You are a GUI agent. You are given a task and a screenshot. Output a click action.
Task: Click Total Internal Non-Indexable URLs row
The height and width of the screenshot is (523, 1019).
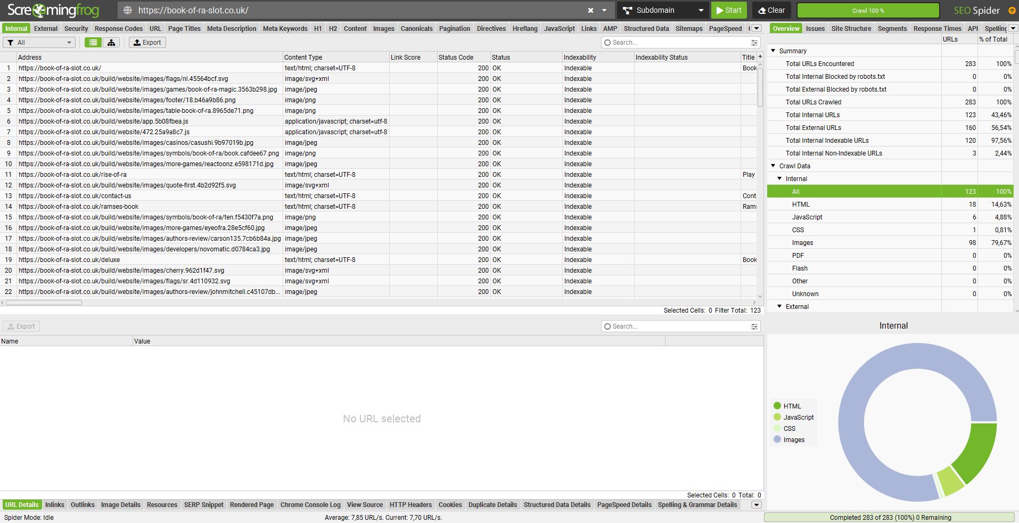890,153
